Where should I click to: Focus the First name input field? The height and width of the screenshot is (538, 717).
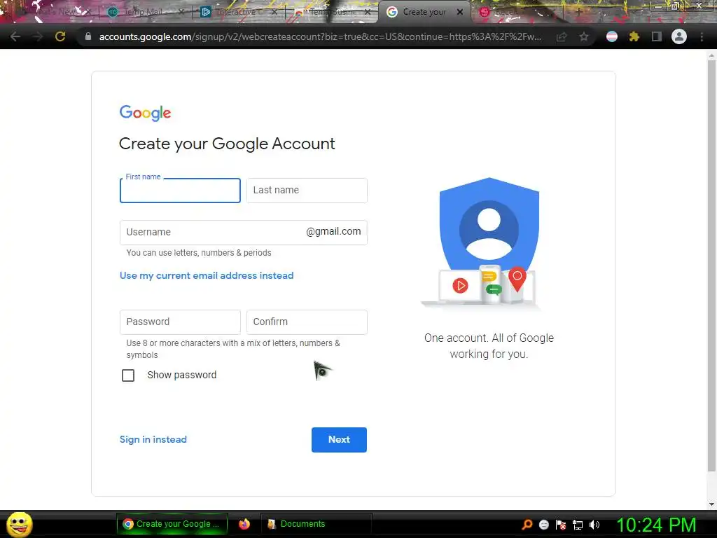(180, 191)
